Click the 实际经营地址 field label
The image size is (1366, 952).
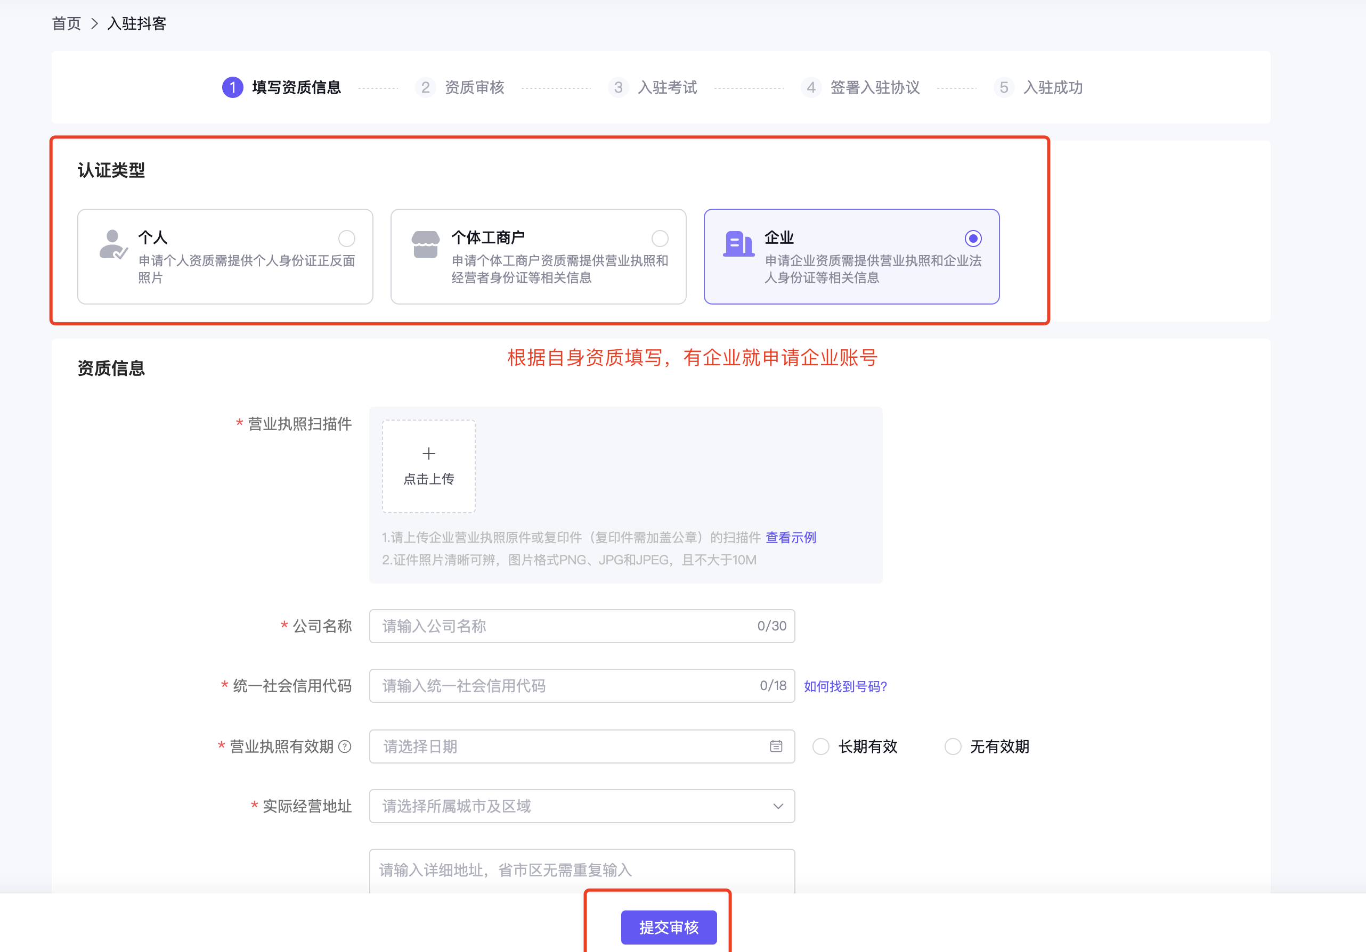click(x=307, y=806)
